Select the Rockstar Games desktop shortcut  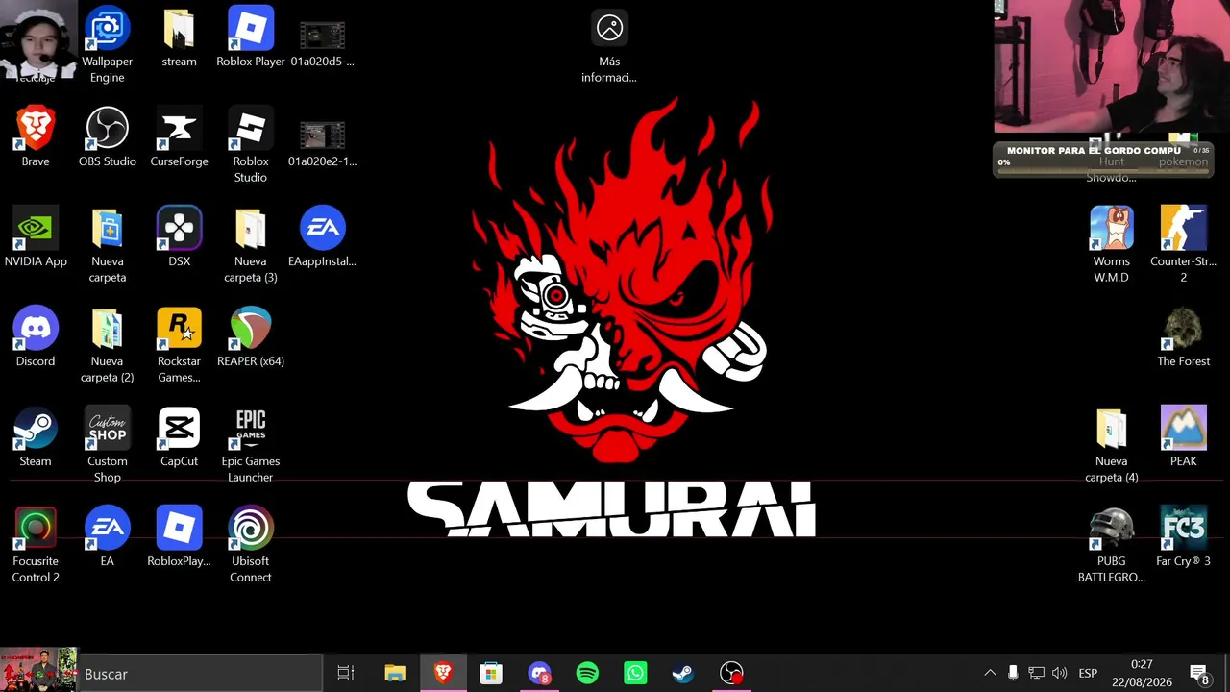[179, 345]
